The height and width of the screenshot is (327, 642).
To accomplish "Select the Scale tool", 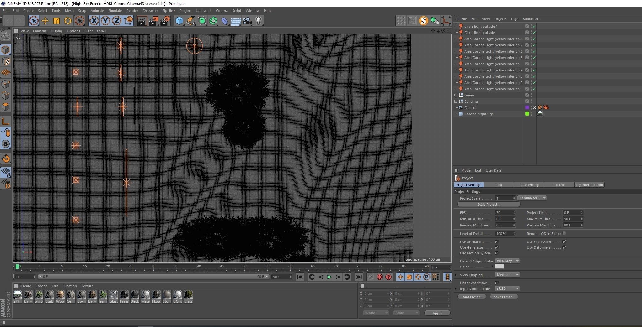I will tap(56, 21).
